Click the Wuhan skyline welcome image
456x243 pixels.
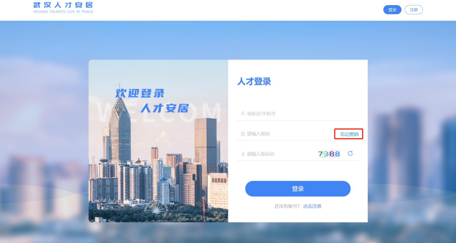click(x=158, y=141)
